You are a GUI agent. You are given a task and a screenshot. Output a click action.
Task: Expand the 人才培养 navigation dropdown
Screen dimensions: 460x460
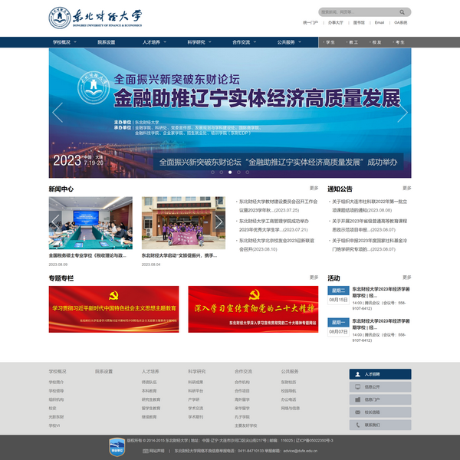pos(153,42)
